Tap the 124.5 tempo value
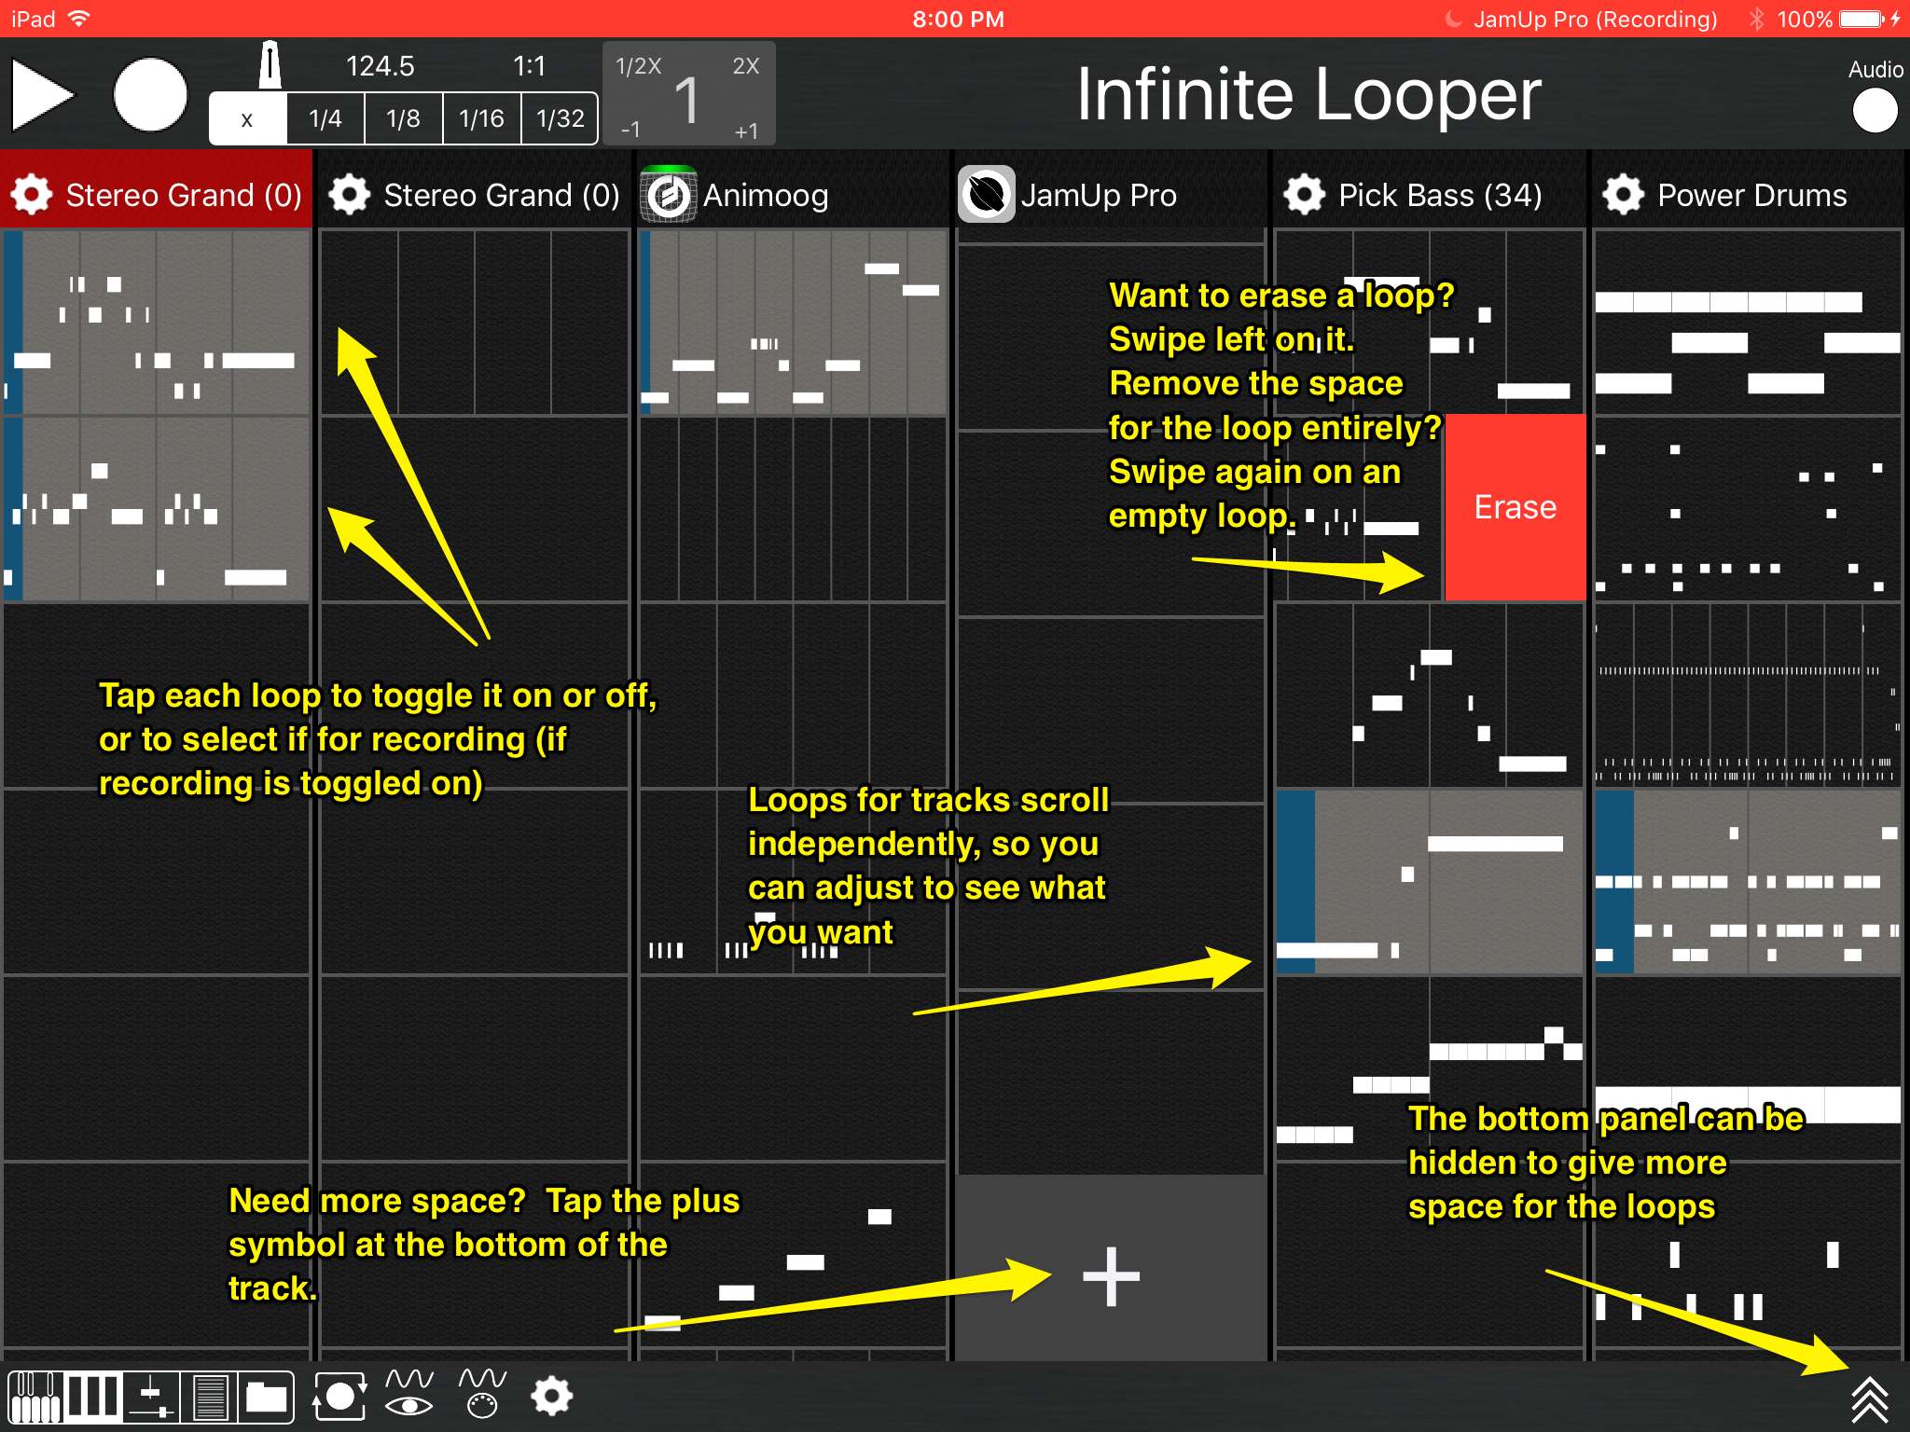The height and width of the screenshot is (1432, 1910). pos(380,66)
